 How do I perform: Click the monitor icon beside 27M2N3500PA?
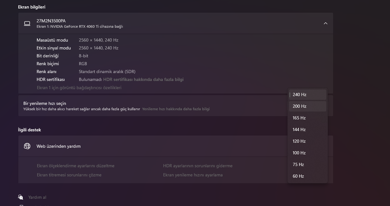[x=27, y=23]
